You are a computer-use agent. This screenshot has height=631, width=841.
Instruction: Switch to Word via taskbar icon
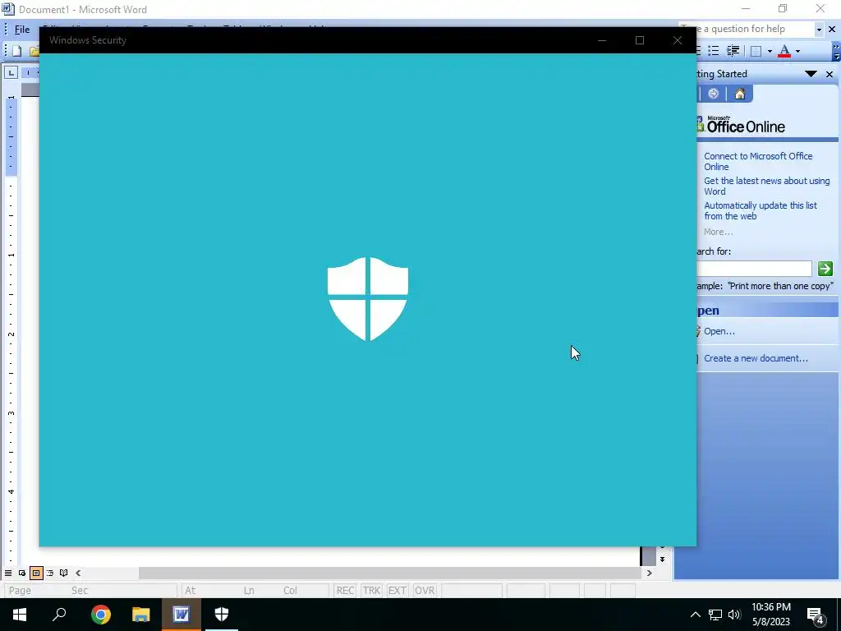[x=182, y=615]
